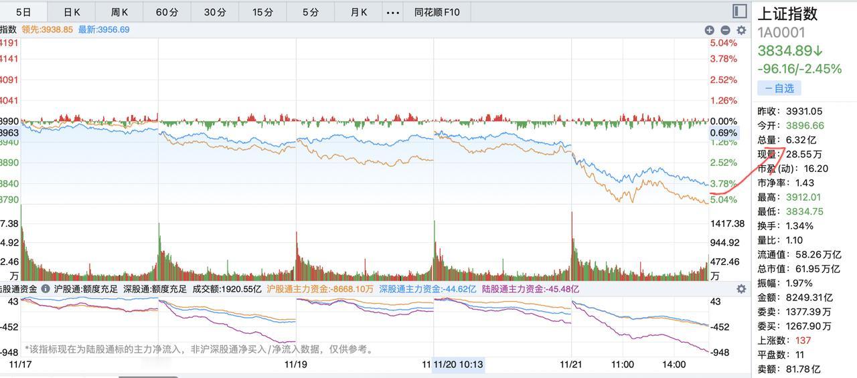857x378 pixels.
Task: Click the index code 1A0001
Action: click(x=781, y=32)
